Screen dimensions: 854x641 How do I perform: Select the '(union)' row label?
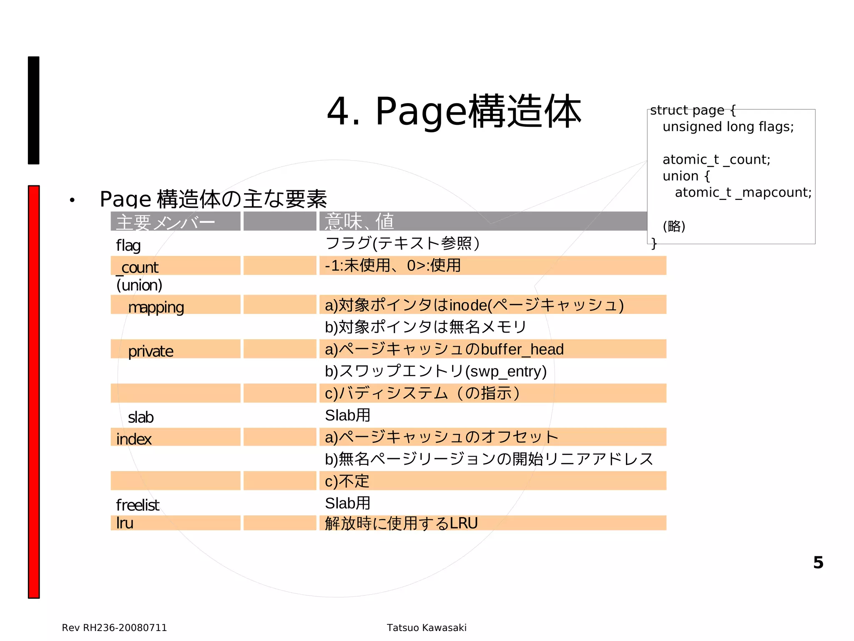139,285
